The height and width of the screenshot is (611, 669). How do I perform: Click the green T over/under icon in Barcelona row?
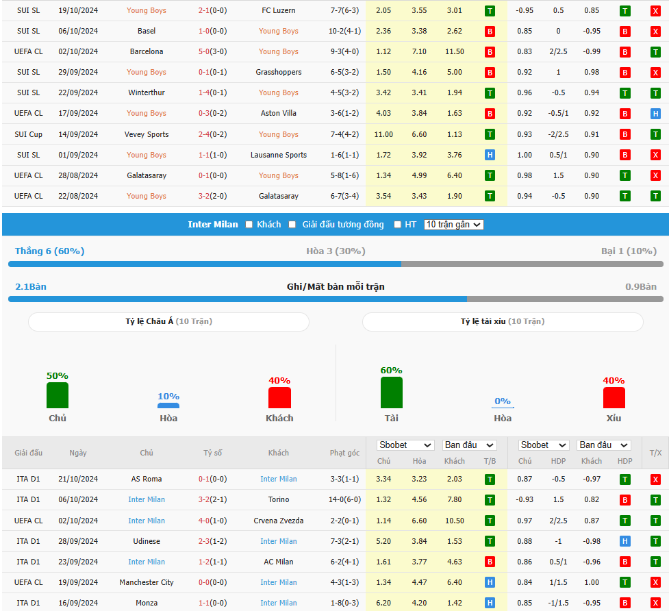click(655, 52)
